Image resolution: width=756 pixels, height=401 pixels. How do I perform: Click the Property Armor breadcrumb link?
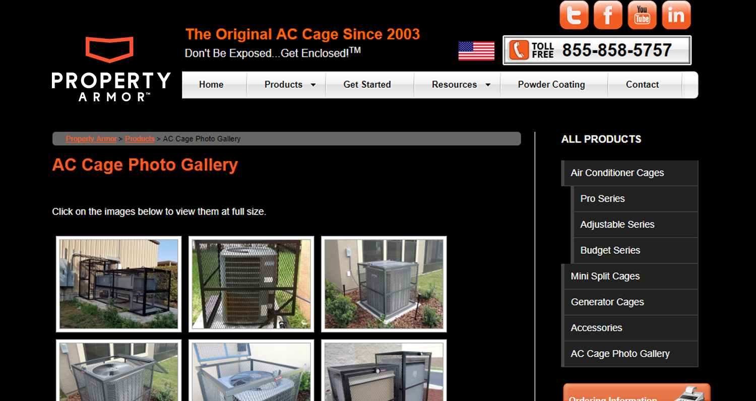[91, 139]
